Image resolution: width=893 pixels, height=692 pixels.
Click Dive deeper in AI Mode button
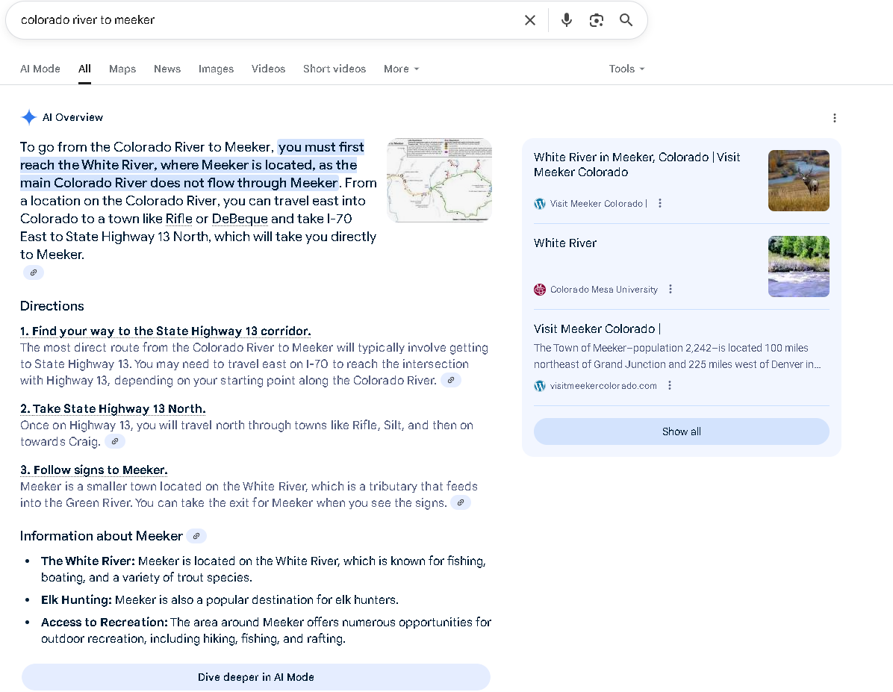(255, 677)
